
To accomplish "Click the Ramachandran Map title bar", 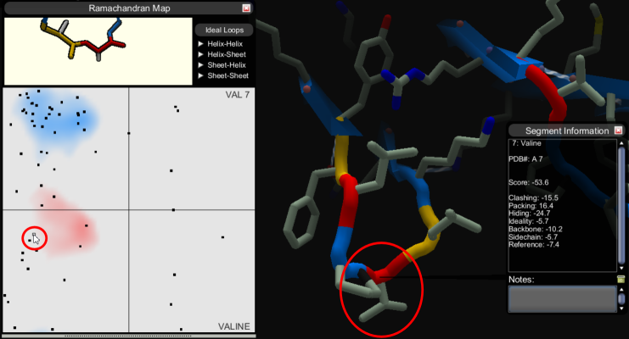I will pos(128,8).
